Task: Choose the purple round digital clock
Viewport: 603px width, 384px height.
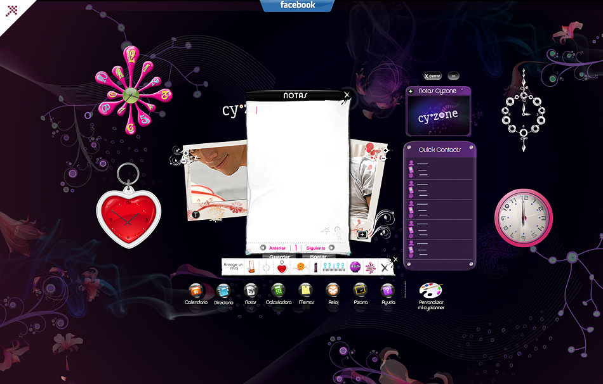Action: point(355,267)
